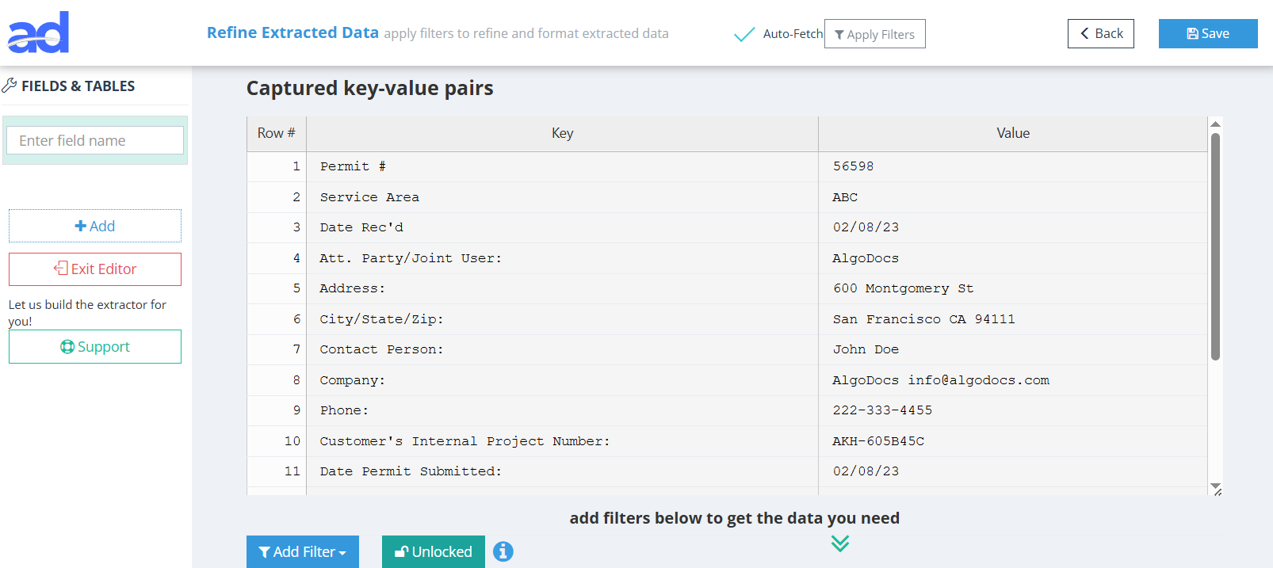
Task: Focus the Enter field name input
Action: pyautogui.click(x=95, y=140)
